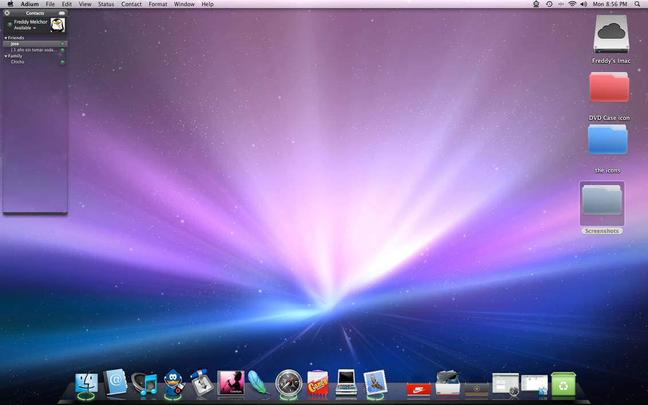This screenshot has height=405, width=648.
Task: Open Safari compass icon in dock
Action: [288, 383]
